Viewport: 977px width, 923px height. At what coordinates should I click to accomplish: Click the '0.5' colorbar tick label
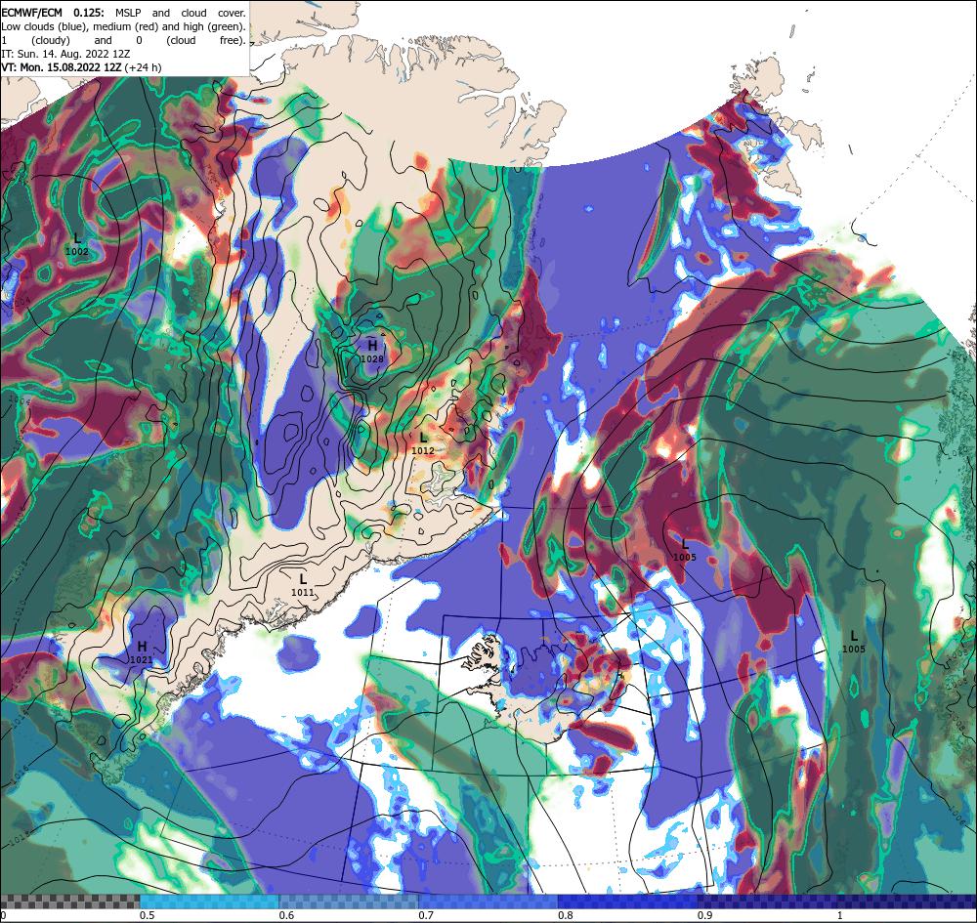148,915
